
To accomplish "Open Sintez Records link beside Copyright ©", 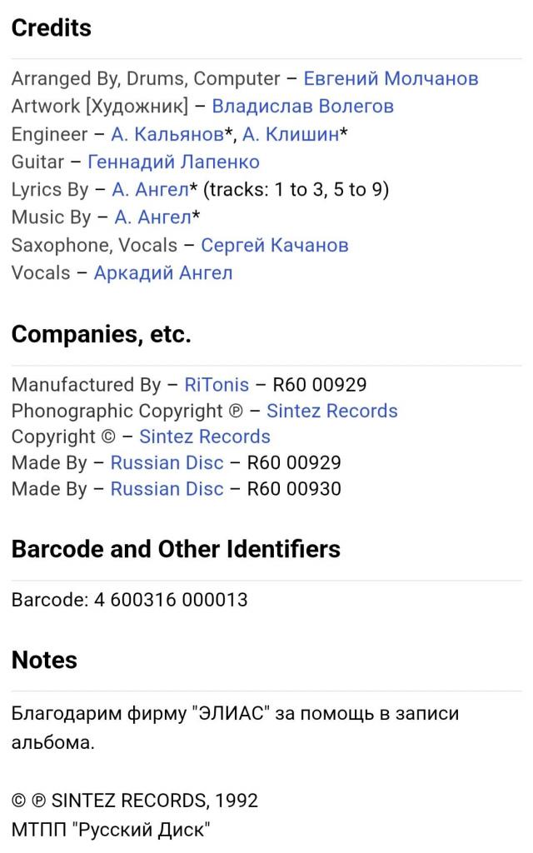I will click(205, 436).
